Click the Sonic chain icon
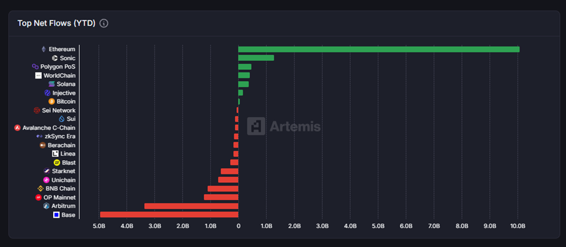The width and height of the screenshot is (566, 247). point(54,58)
